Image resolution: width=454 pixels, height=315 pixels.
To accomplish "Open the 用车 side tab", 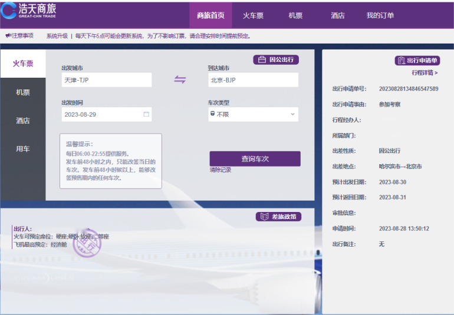I will tap(23, 149).
